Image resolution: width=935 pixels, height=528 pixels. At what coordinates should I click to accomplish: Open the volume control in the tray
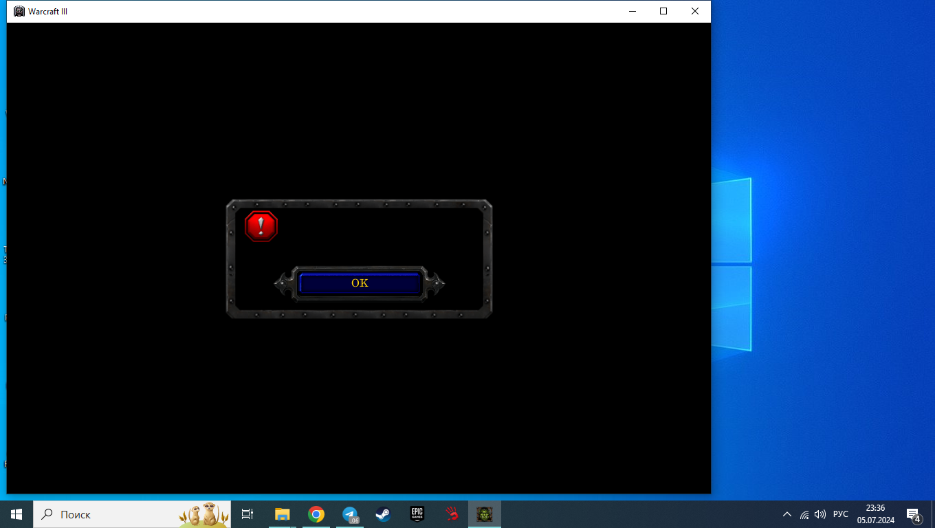819,514
